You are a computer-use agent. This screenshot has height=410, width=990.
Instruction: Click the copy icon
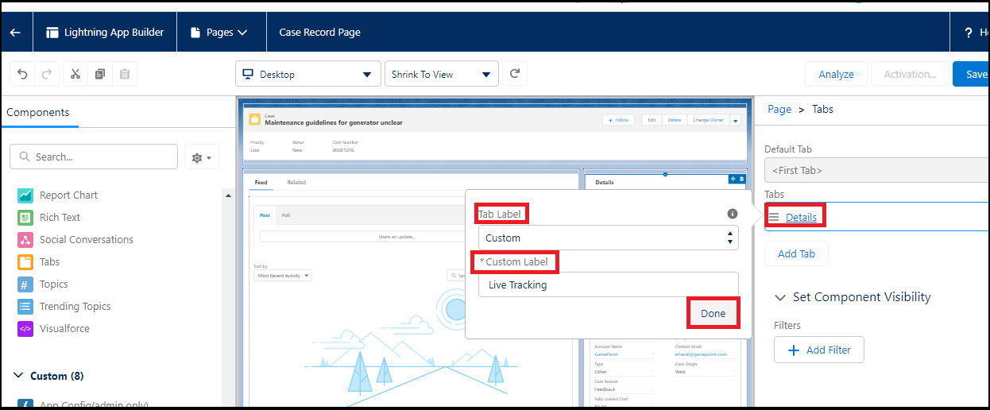[100, 74]
